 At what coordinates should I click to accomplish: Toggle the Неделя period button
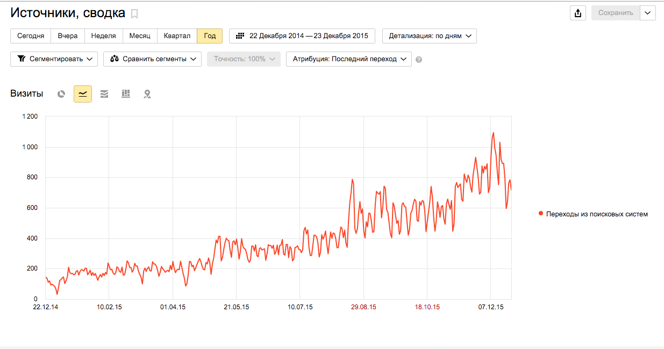104,36
